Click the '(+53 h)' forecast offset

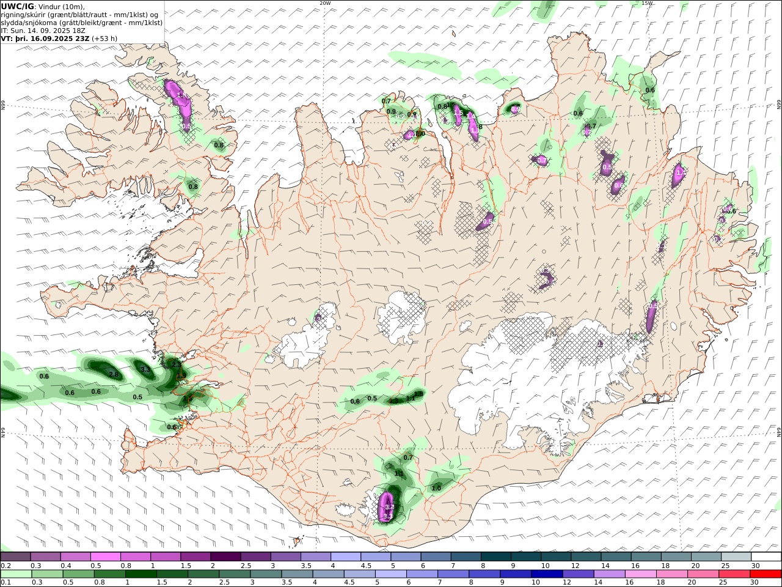tap(104, 39)
